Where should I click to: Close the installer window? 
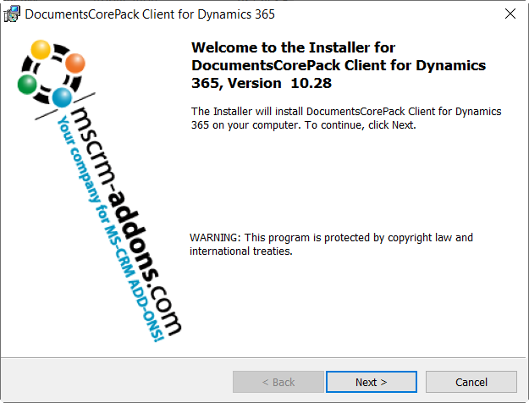tap(510, 14)
